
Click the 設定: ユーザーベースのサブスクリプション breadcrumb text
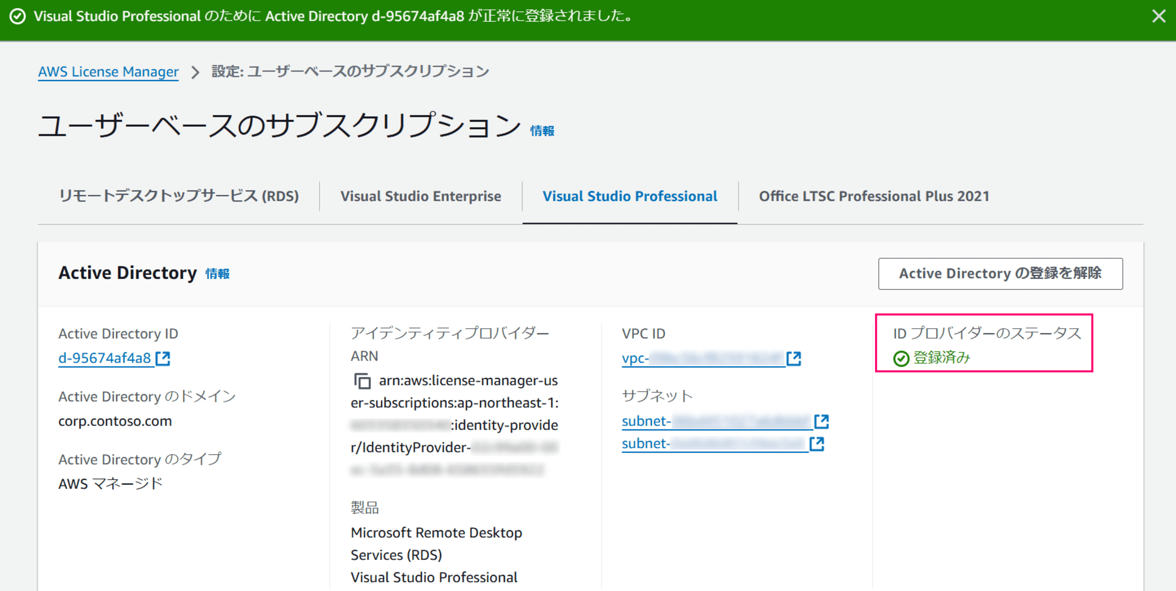coord(350,72)
